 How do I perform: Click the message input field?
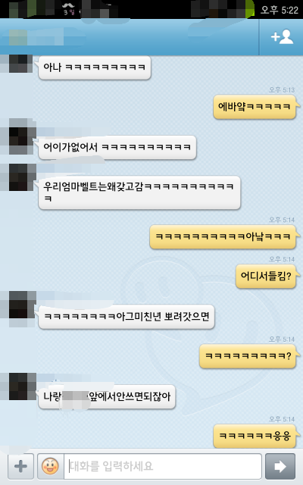tap(163, 466)
